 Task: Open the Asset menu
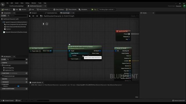pyautogui.click(x=17, y=3)
